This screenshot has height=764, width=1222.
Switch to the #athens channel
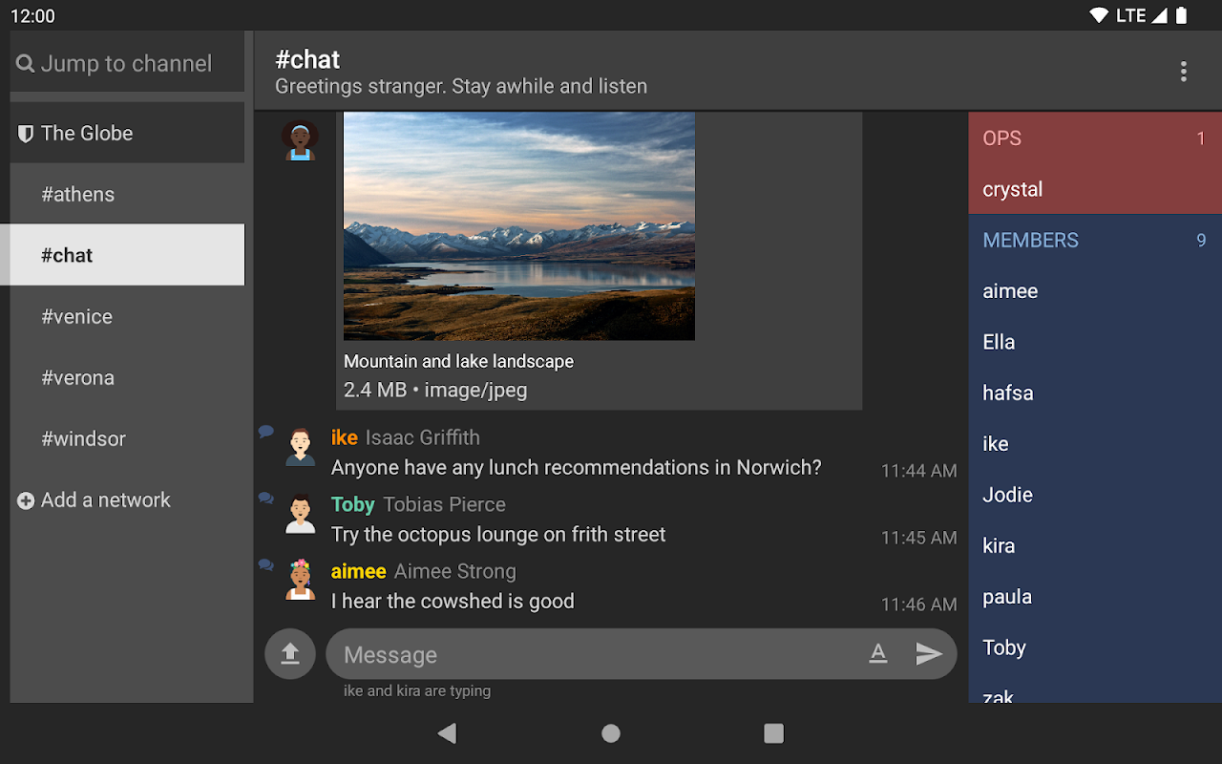coord(78,195)
